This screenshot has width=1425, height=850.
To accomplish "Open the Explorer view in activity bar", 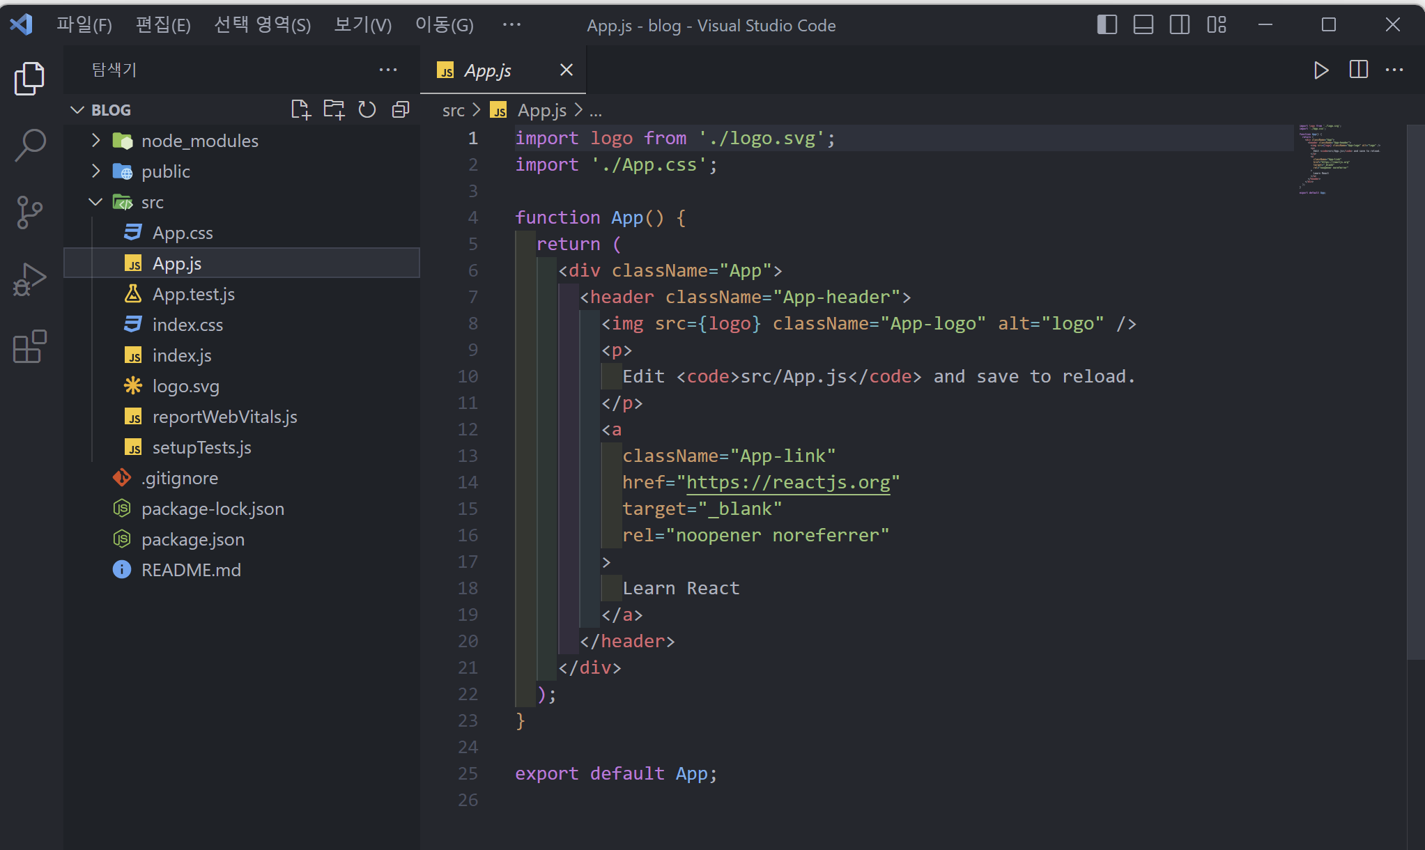I will pos(29,79).
